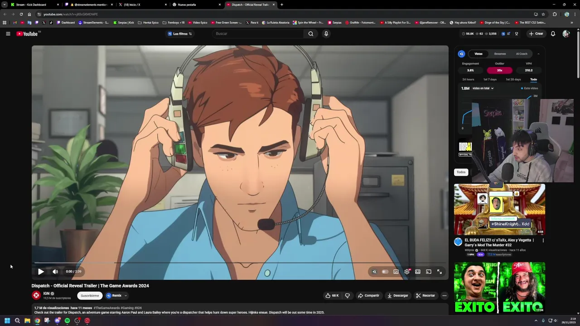
Task: Switch to the Resumen tab
Action: click(500, 54)
